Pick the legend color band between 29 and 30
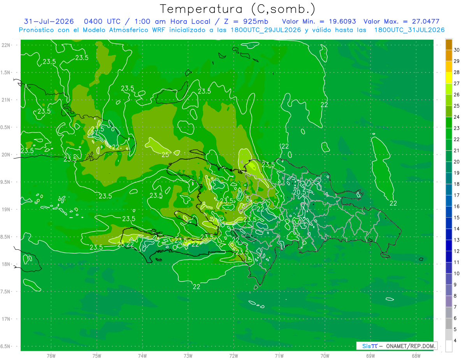This screenshot has width=467, height=361. 449,55
